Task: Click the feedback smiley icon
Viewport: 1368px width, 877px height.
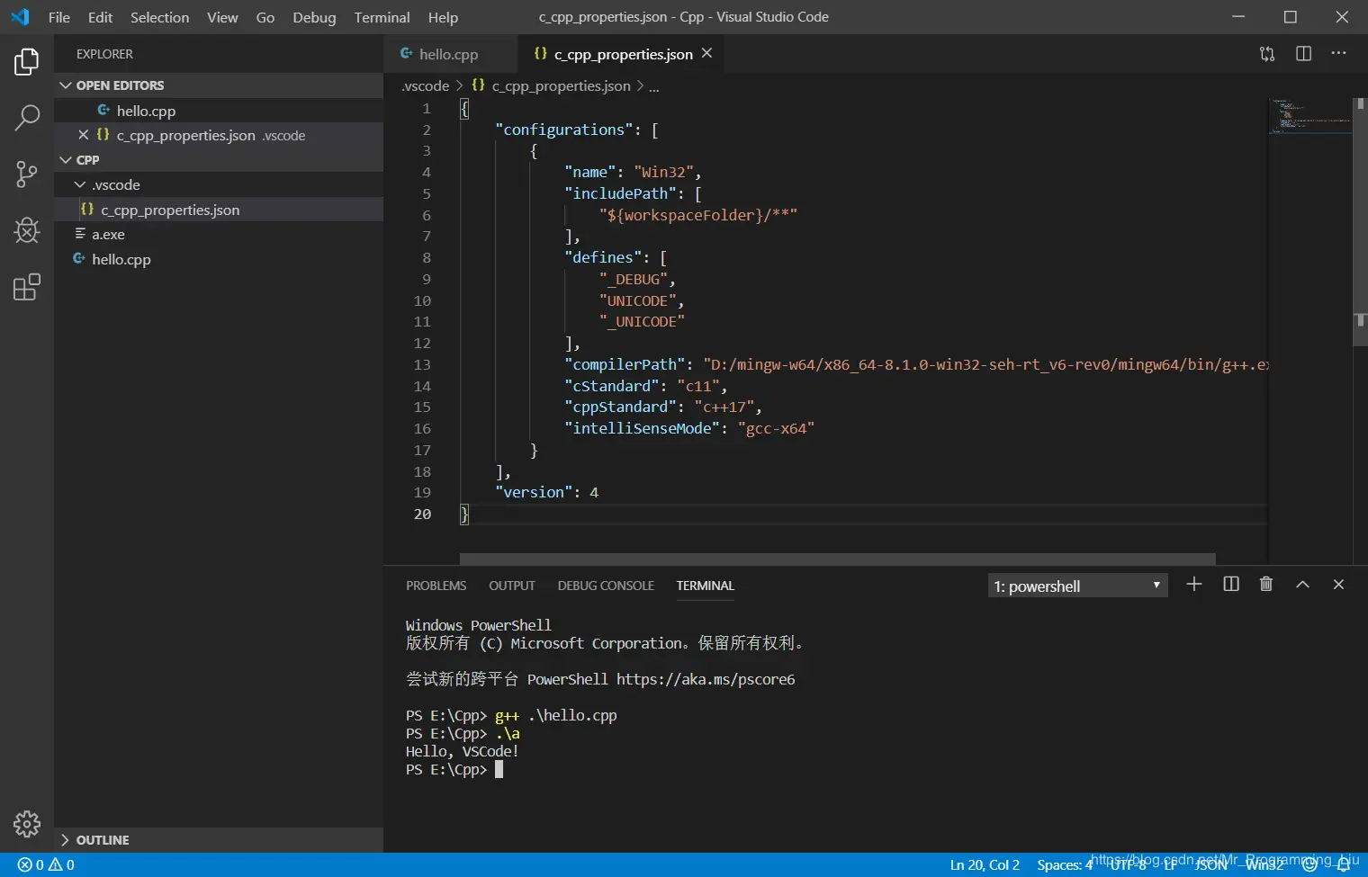Action: (x=1310, y=865)
